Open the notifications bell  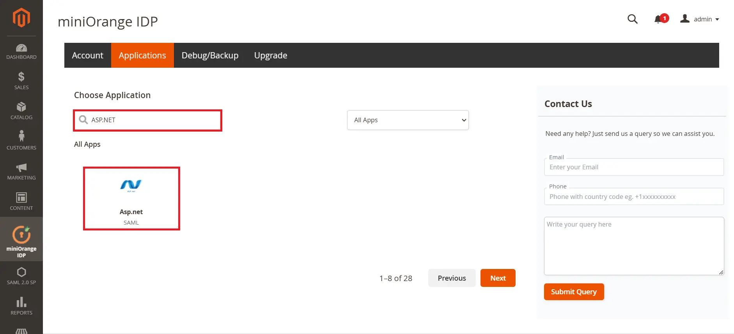coord(659,19)
